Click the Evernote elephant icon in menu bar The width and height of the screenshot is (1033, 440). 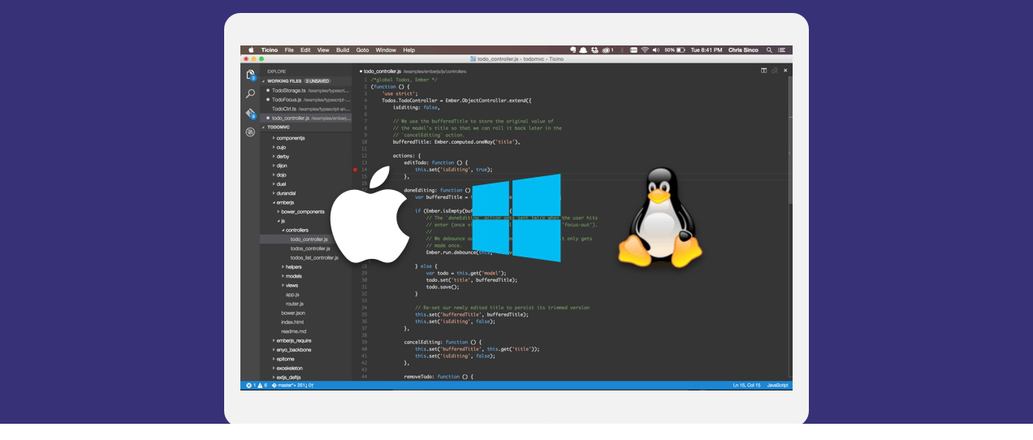pos(573,50)
